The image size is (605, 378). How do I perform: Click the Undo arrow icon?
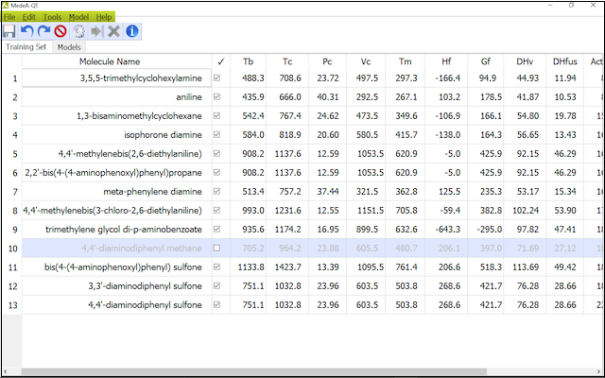point(29,31)
